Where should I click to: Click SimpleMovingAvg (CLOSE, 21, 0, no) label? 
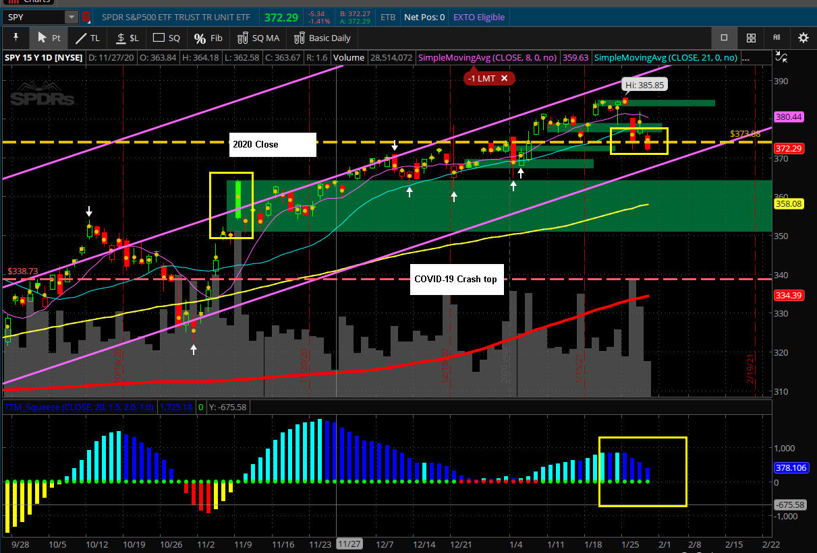[666, 58]
